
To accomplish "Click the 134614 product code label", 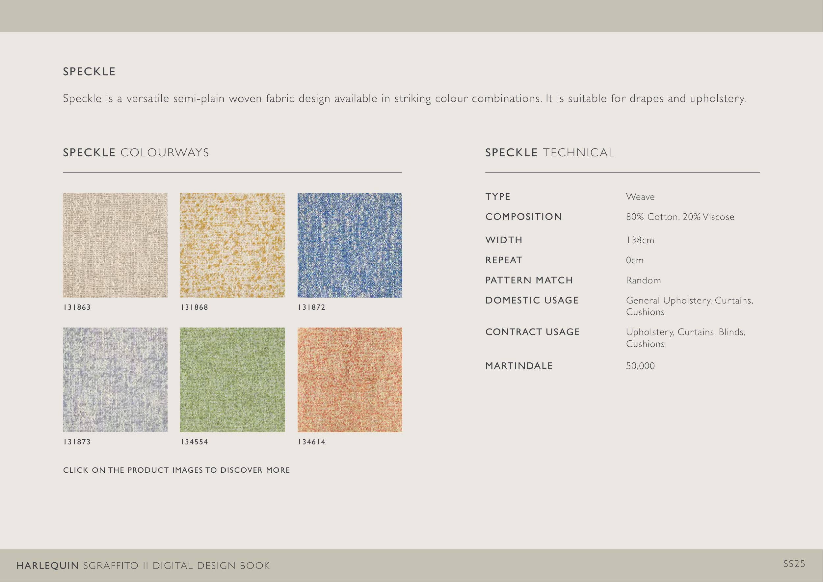I will pos(311,442).
